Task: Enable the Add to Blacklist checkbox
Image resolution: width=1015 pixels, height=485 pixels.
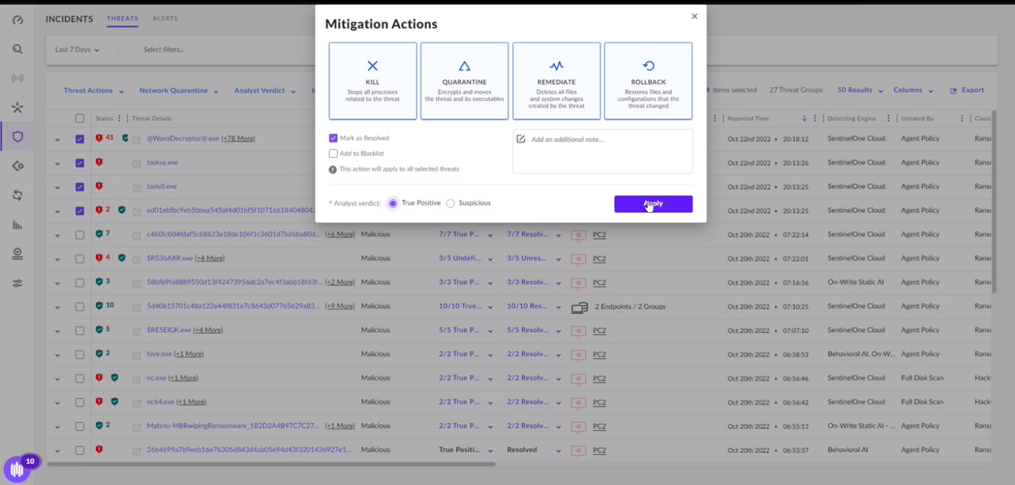Action: pos(334,153)
